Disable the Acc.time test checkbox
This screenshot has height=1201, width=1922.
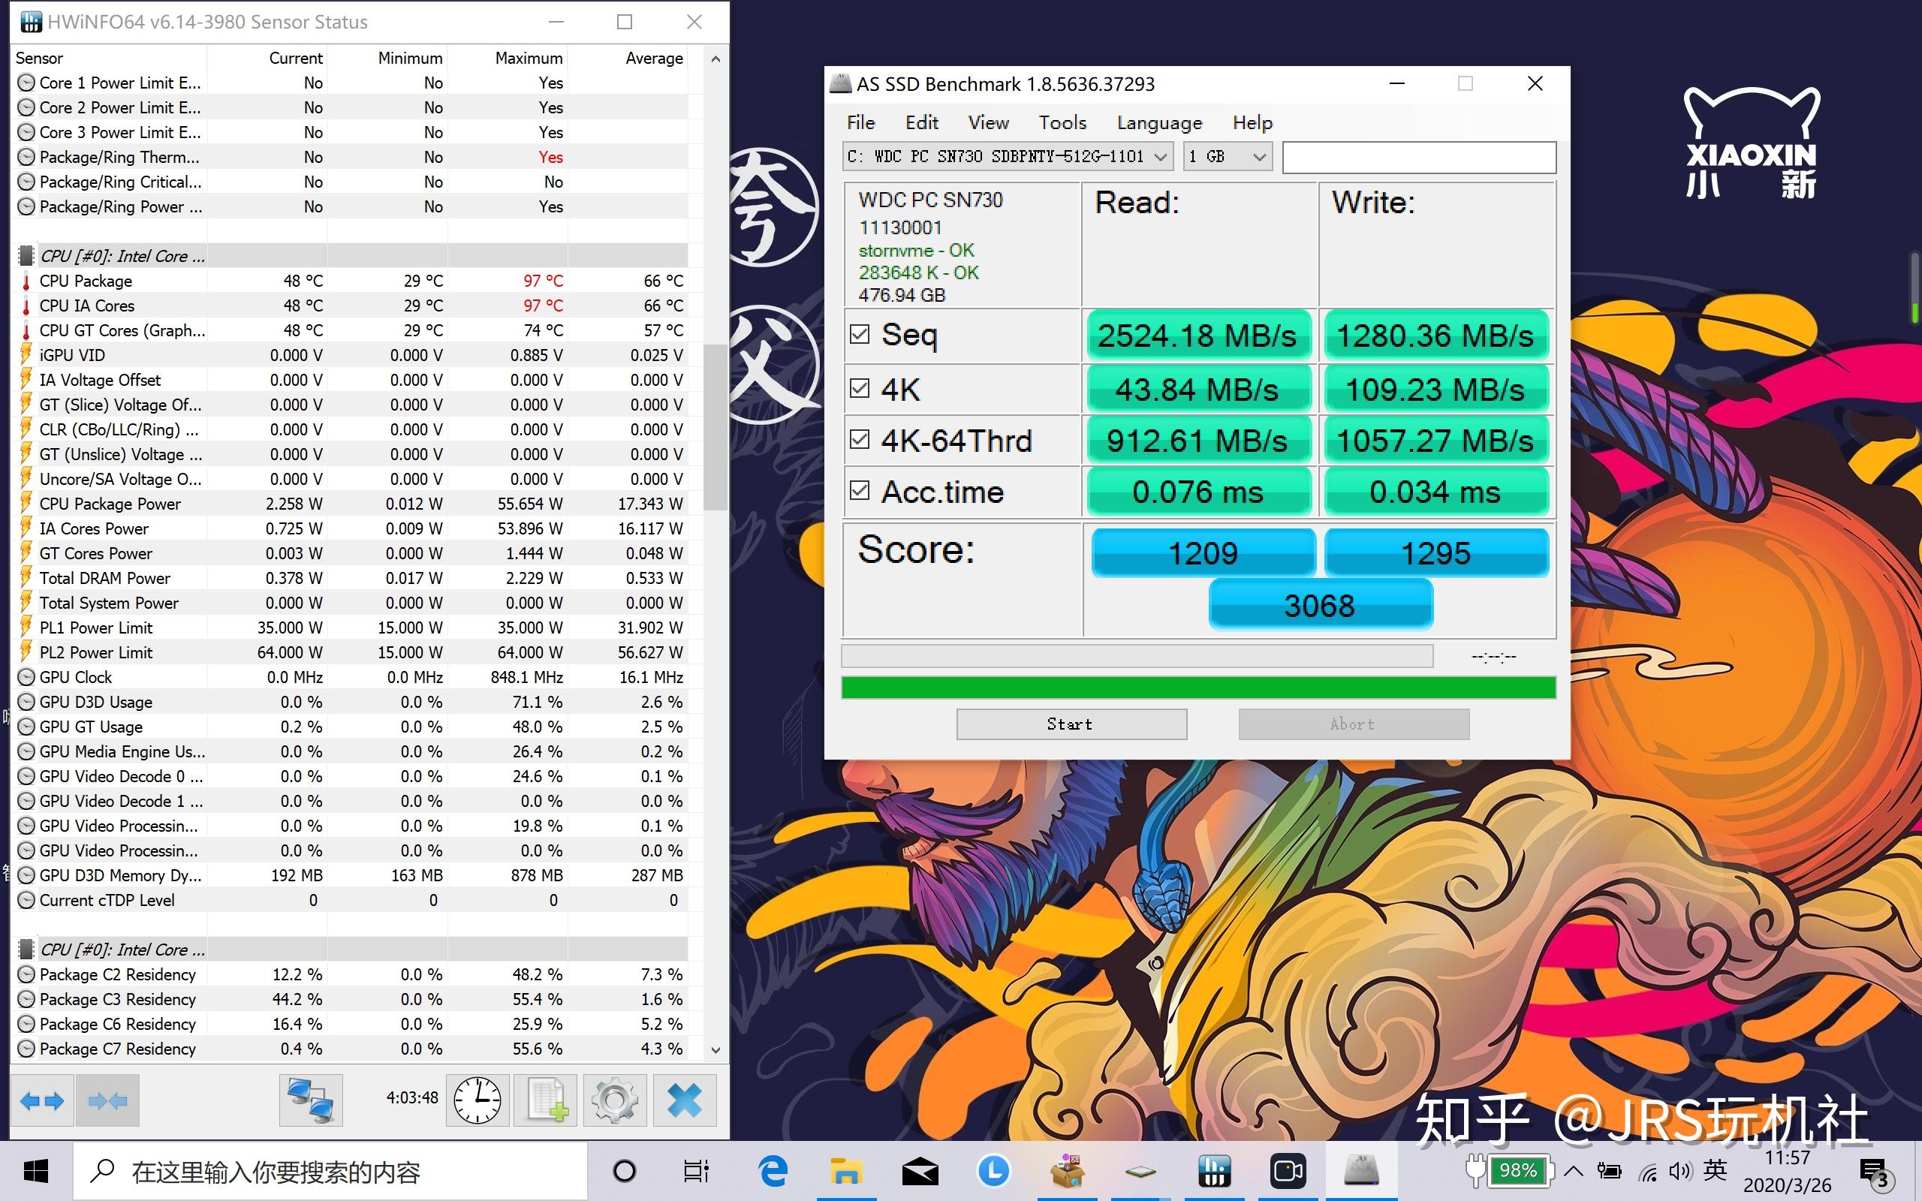860,490
